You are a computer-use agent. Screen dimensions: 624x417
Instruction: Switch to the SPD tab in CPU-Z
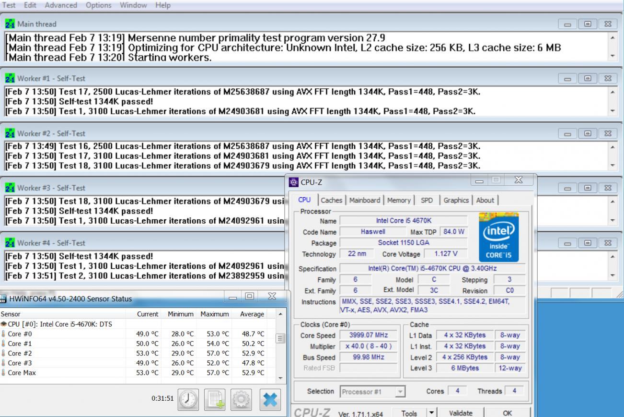(426, 200)
